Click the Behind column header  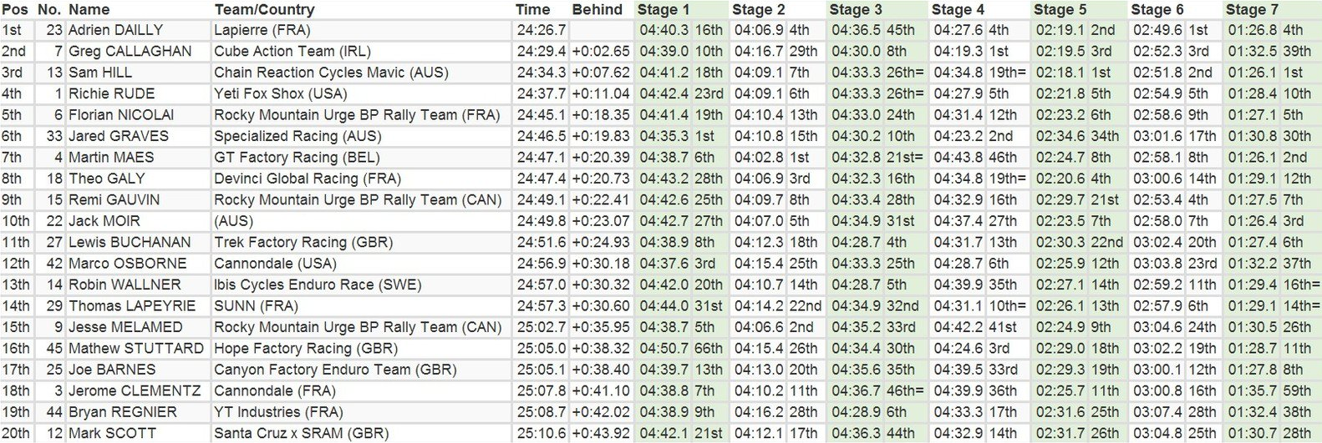coord(597,10)
